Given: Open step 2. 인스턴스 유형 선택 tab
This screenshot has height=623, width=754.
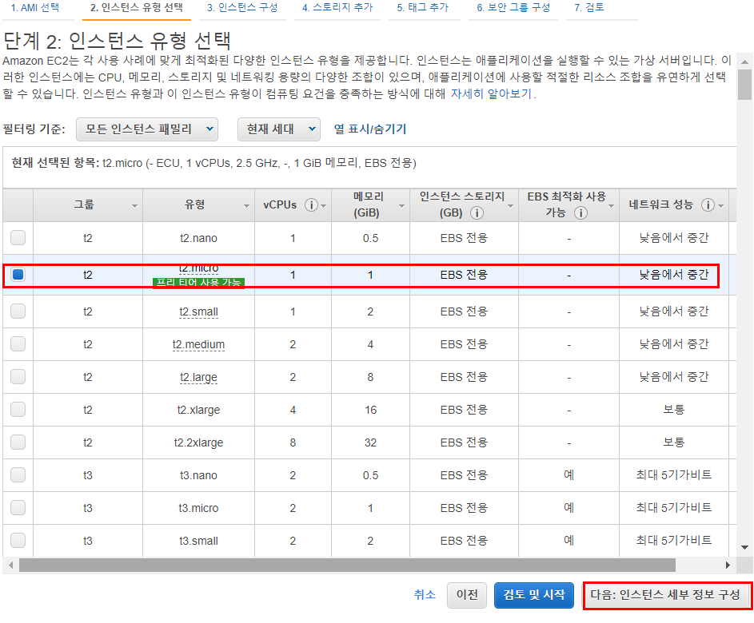Looking at the screenshot, I should (x=137, y=8).
